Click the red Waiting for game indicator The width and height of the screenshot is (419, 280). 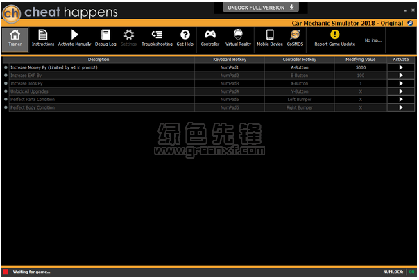[6, 272]
